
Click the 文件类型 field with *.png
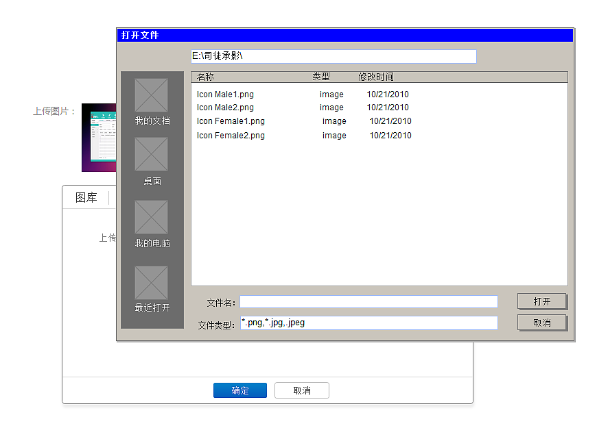(x=368, y=323)
